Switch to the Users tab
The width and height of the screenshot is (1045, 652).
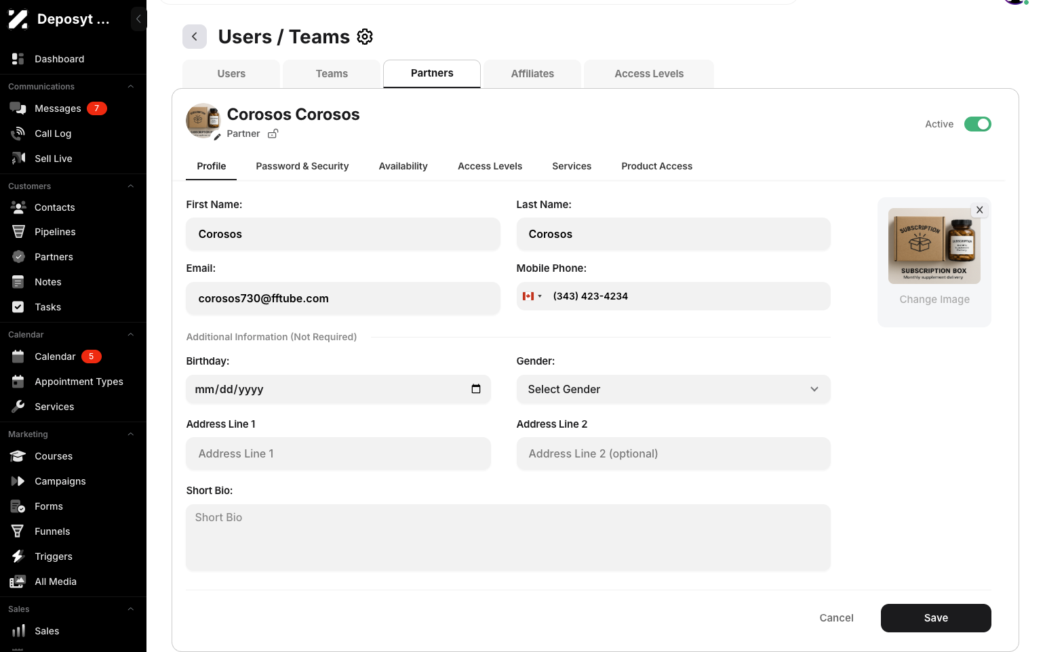pyautogui.click(x=231, y=74)
